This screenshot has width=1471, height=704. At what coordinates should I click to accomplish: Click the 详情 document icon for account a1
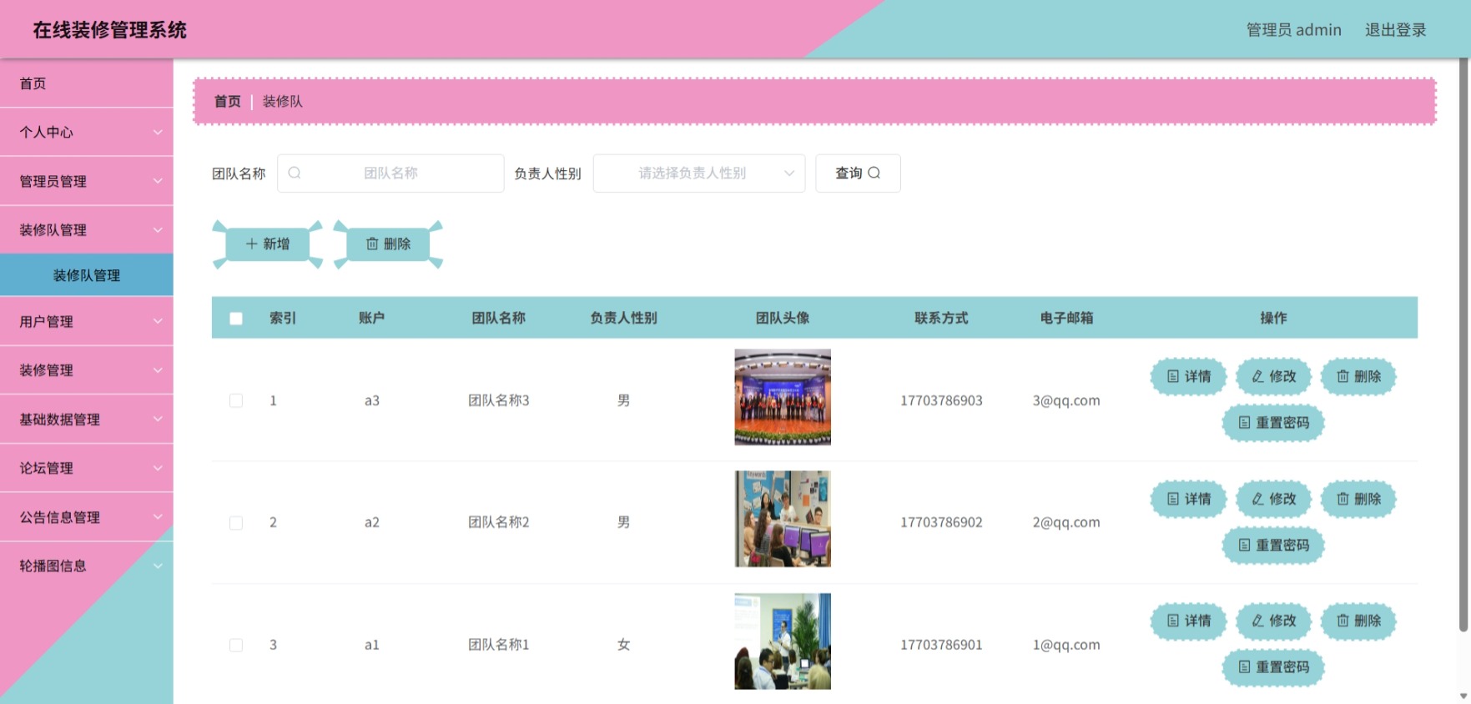pos(1173,621)
